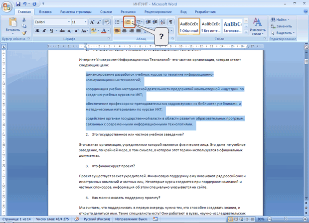Click the bulleted list icon

coord(117,22)
